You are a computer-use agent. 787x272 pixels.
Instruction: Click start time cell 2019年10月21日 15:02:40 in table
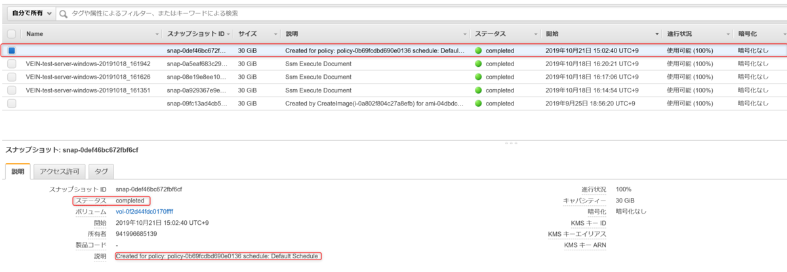(x=592, y=50)
